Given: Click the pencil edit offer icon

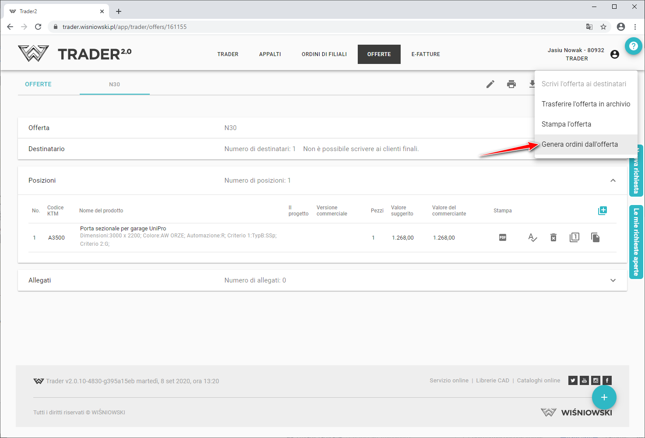Looking at the screenshot, I should point(490,84).
